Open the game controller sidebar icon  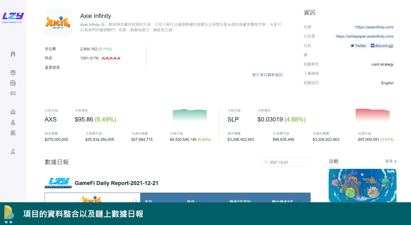pyautogui.click(x=13, y=93)
